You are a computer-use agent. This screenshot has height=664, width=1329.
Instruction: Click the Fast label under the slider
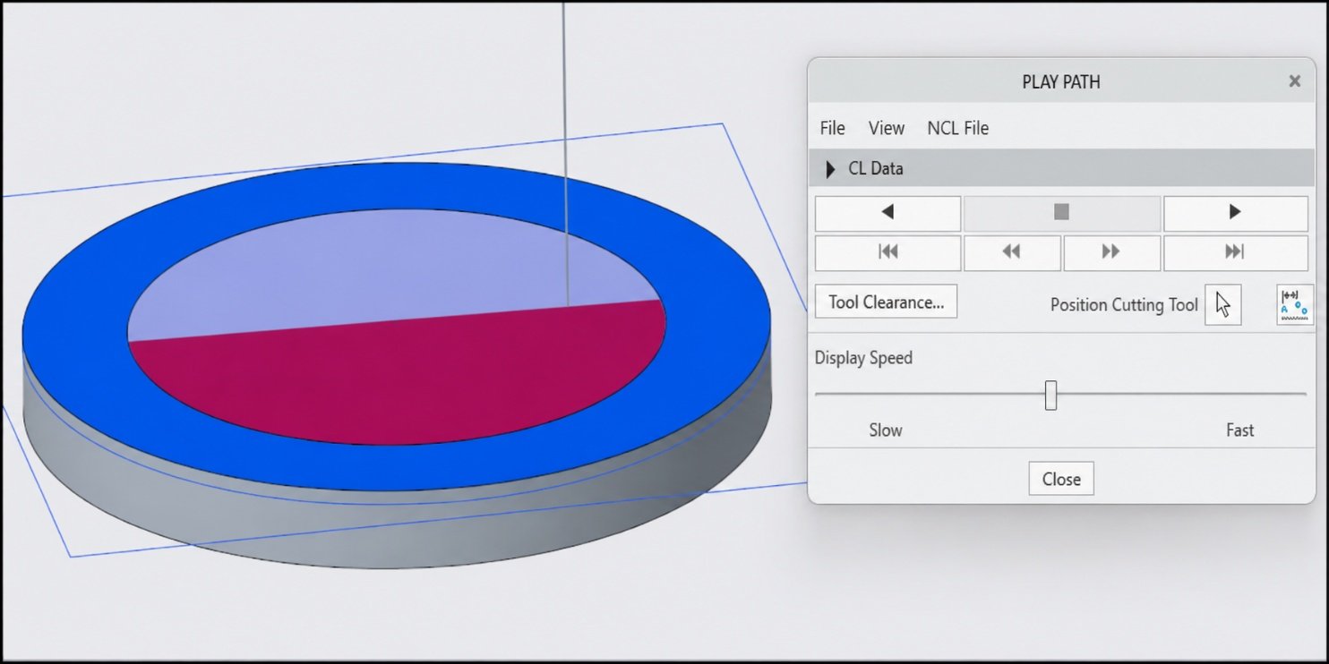[x=1240, y=430]
